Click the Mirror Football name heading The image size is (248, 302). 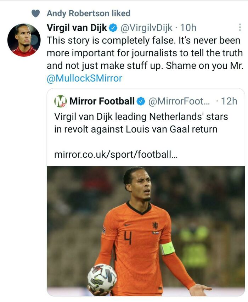click(x=102, y=101)
